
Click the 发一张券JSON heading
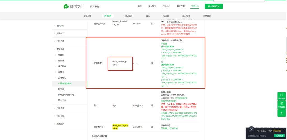click(x=168, y=46)
